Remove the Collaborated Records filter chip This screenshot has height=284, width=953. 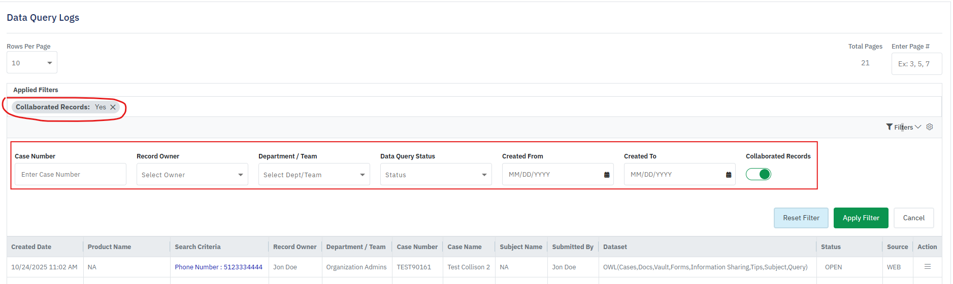113,107
